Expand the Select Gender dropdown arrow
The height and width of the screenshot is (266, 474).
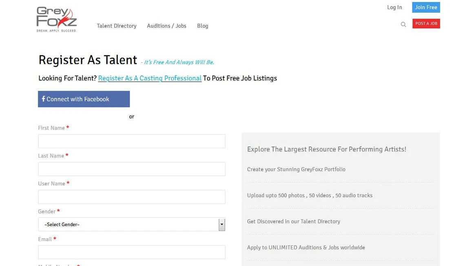[221, 224]
